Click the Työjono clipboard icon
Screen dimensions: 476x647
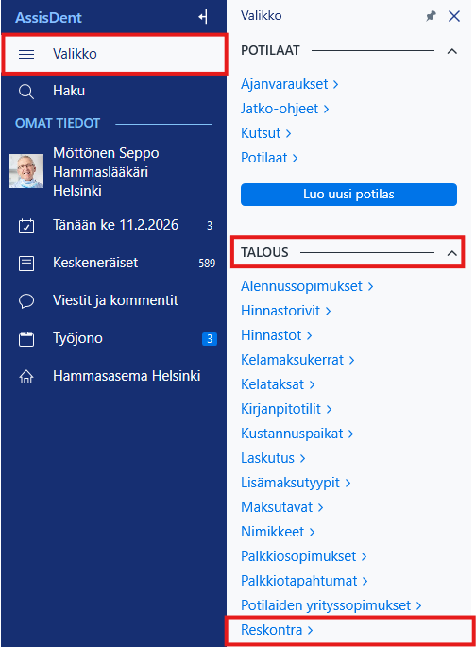pos(26,339)
